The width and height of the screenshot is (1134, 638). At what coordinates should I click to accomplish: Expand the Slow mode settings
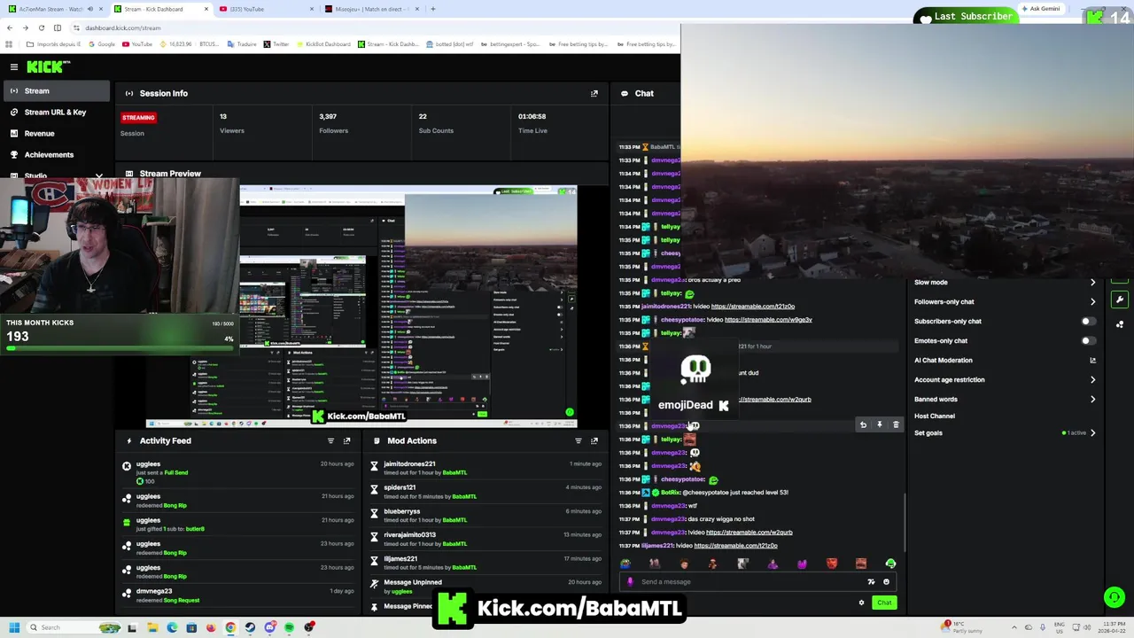(1092, 282)
